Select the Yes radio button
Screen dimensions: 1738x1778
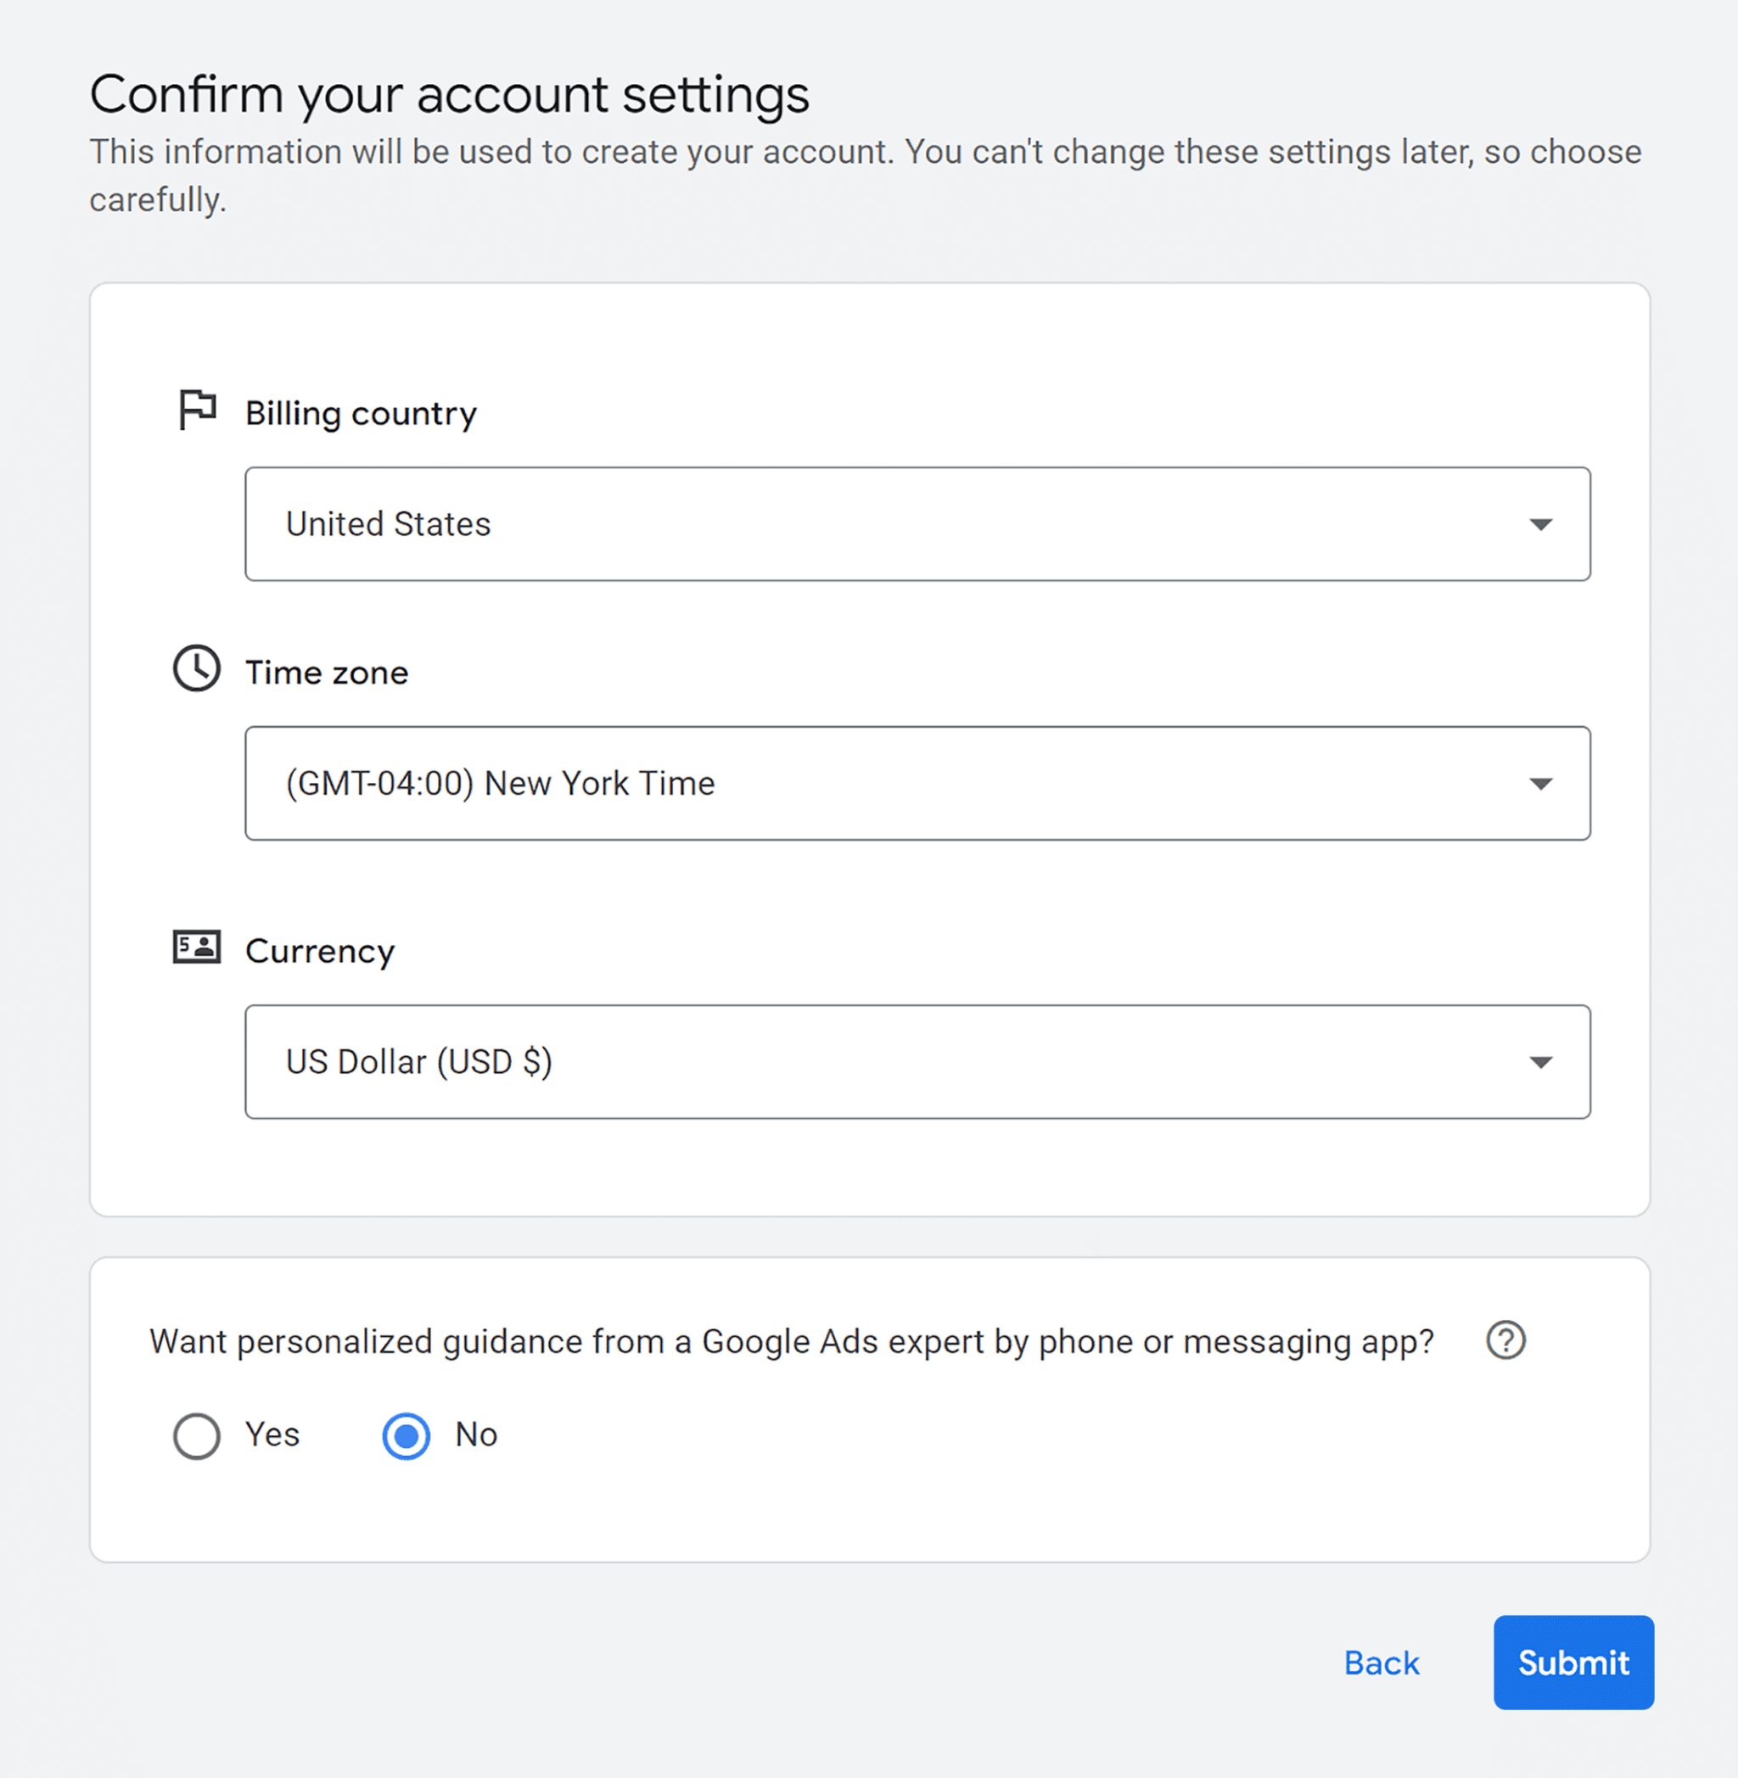point(197,1436)
